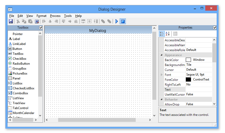Pick the PictureBox control in Toolbox
Screen dimensions: 225x133
[20, 74]
